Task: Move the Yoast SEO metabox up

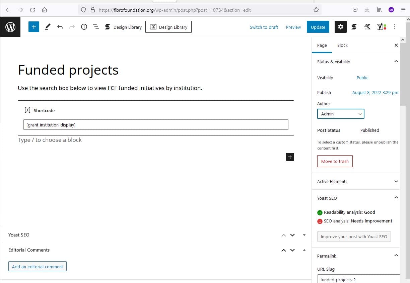Action: click(284, 235)
